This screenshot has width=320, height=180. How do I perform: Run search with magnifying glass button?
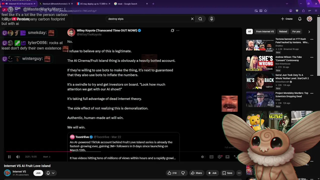(200, 19)
